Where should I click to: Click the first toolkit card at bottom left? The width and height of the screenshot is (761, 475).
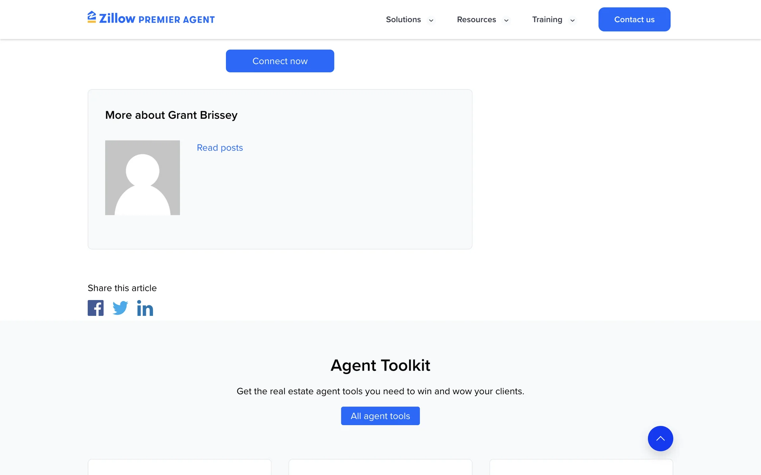point(180,467)
